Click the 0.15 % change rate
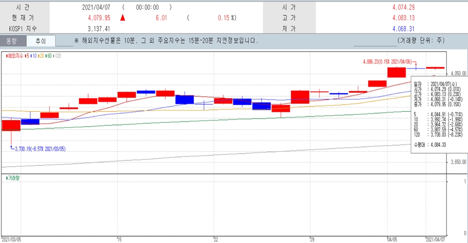Screen dimensions: 468x243 [227, 18]
